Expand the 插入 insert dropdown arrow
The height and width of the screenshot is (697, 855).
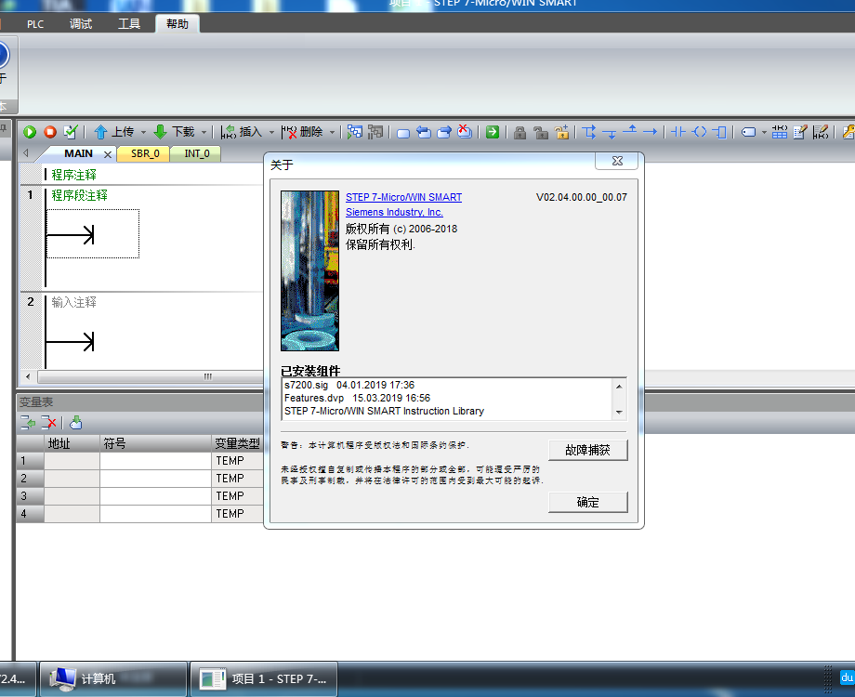point(271,133)
